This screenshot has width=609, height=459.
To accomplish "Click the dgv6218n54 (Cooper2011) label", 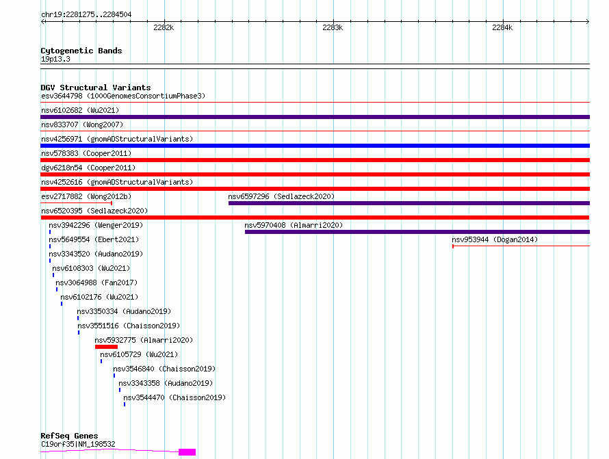I will point(88,168).
